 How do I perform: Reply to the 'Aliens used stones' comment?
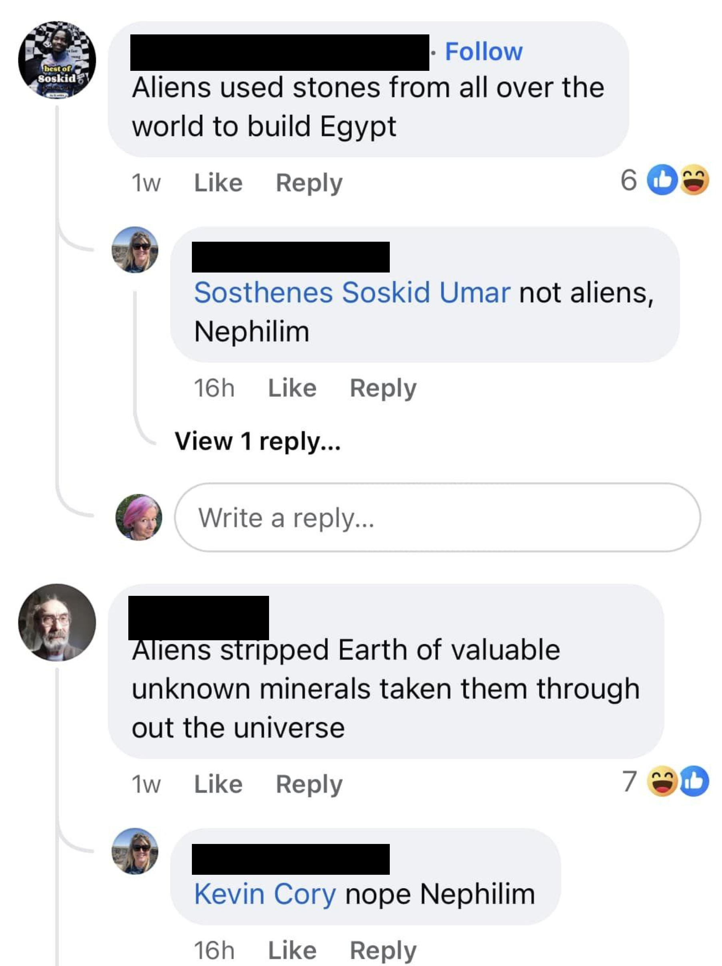coord(309,182)
